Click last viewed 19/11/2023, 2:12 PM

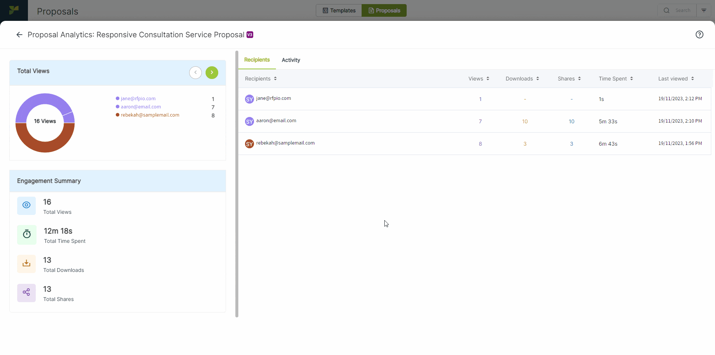point(680,99)
